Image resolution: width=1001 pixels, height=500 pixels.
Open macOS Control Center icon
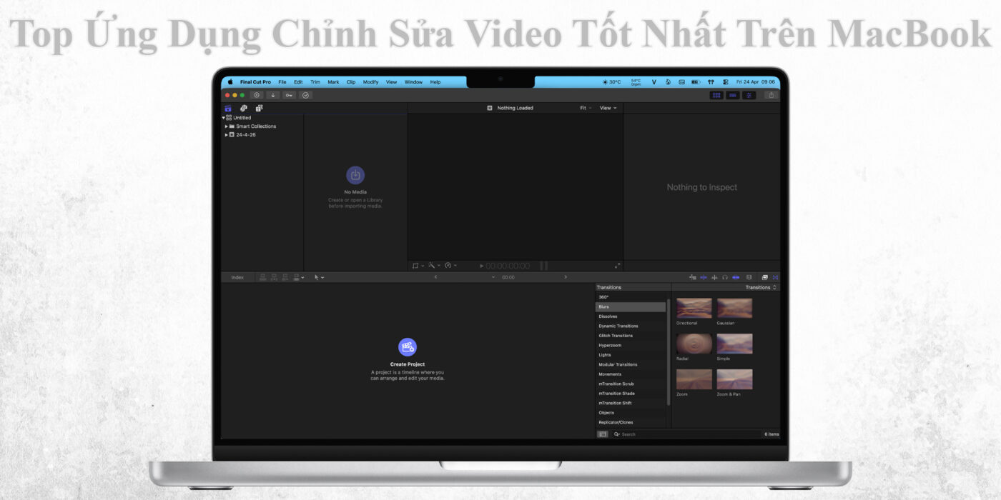coord(725,82)
